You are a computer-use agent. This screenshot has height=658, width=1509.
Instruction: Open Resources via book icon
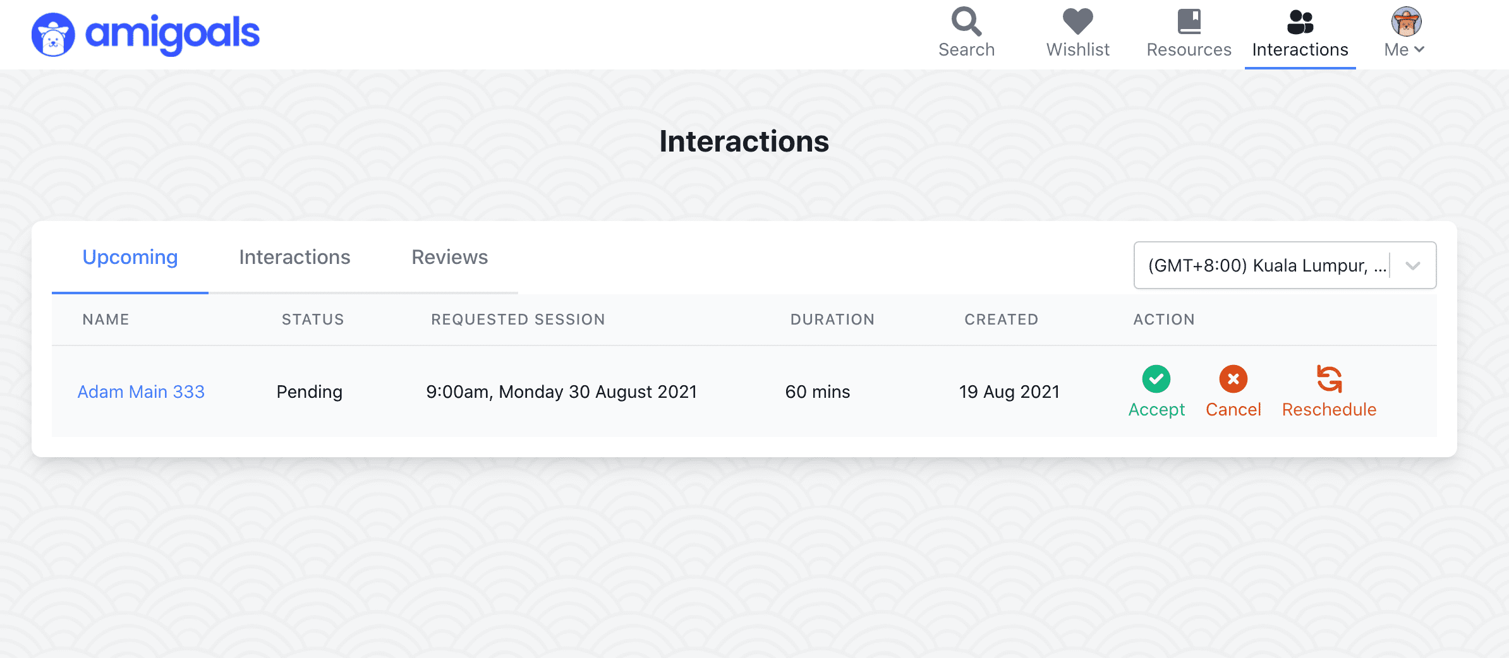[1189, 21]
